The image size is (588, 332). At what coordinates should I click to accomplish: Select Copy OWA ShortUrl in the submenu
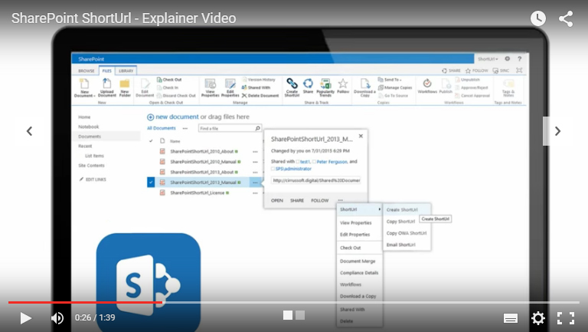(x=407, y=233)
